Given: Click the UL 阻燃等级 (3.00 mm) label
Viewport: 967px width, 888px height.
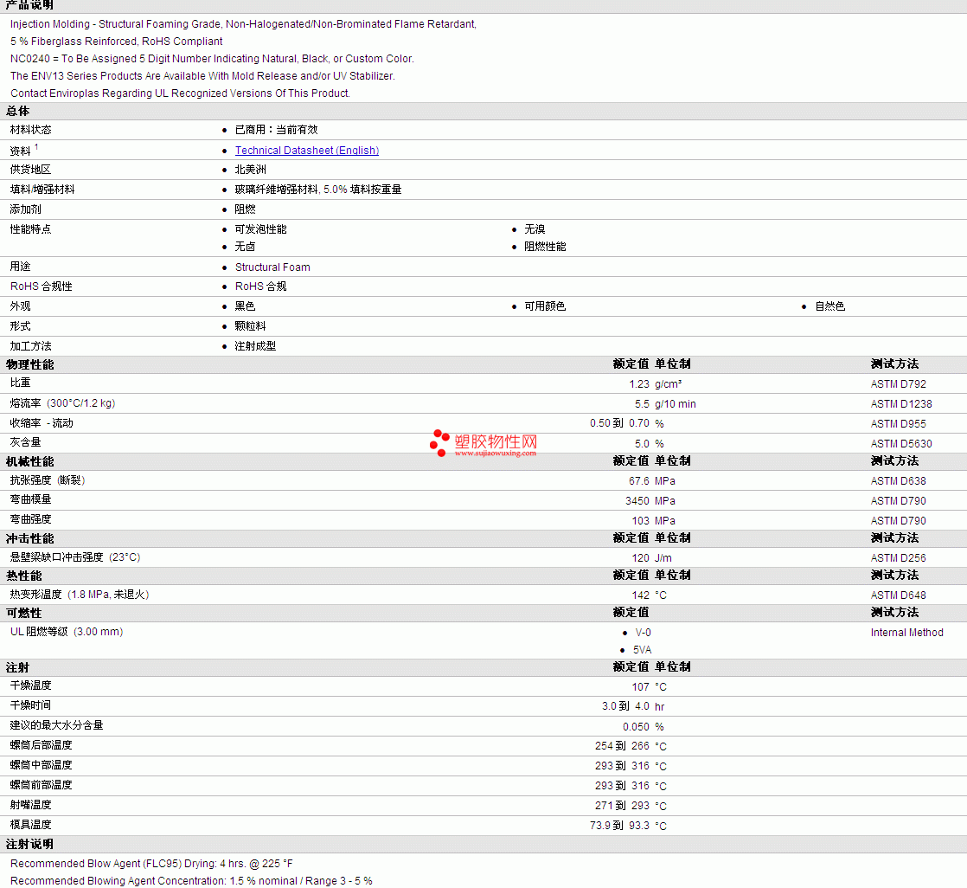Looking at the screenshot, I should (x=67, y=632).
